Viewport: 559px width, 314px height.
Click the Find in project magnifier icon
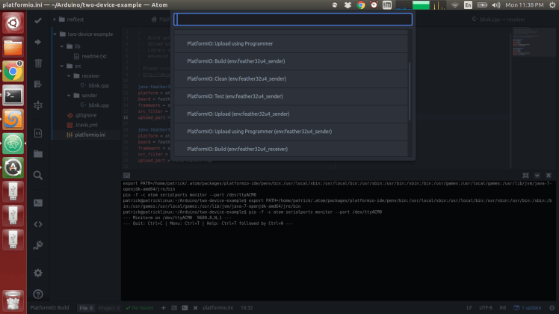pos(38,175)
